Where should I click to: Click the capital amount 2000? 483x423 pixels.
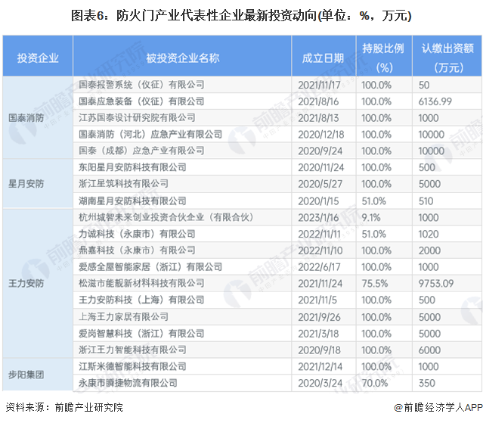429,250
